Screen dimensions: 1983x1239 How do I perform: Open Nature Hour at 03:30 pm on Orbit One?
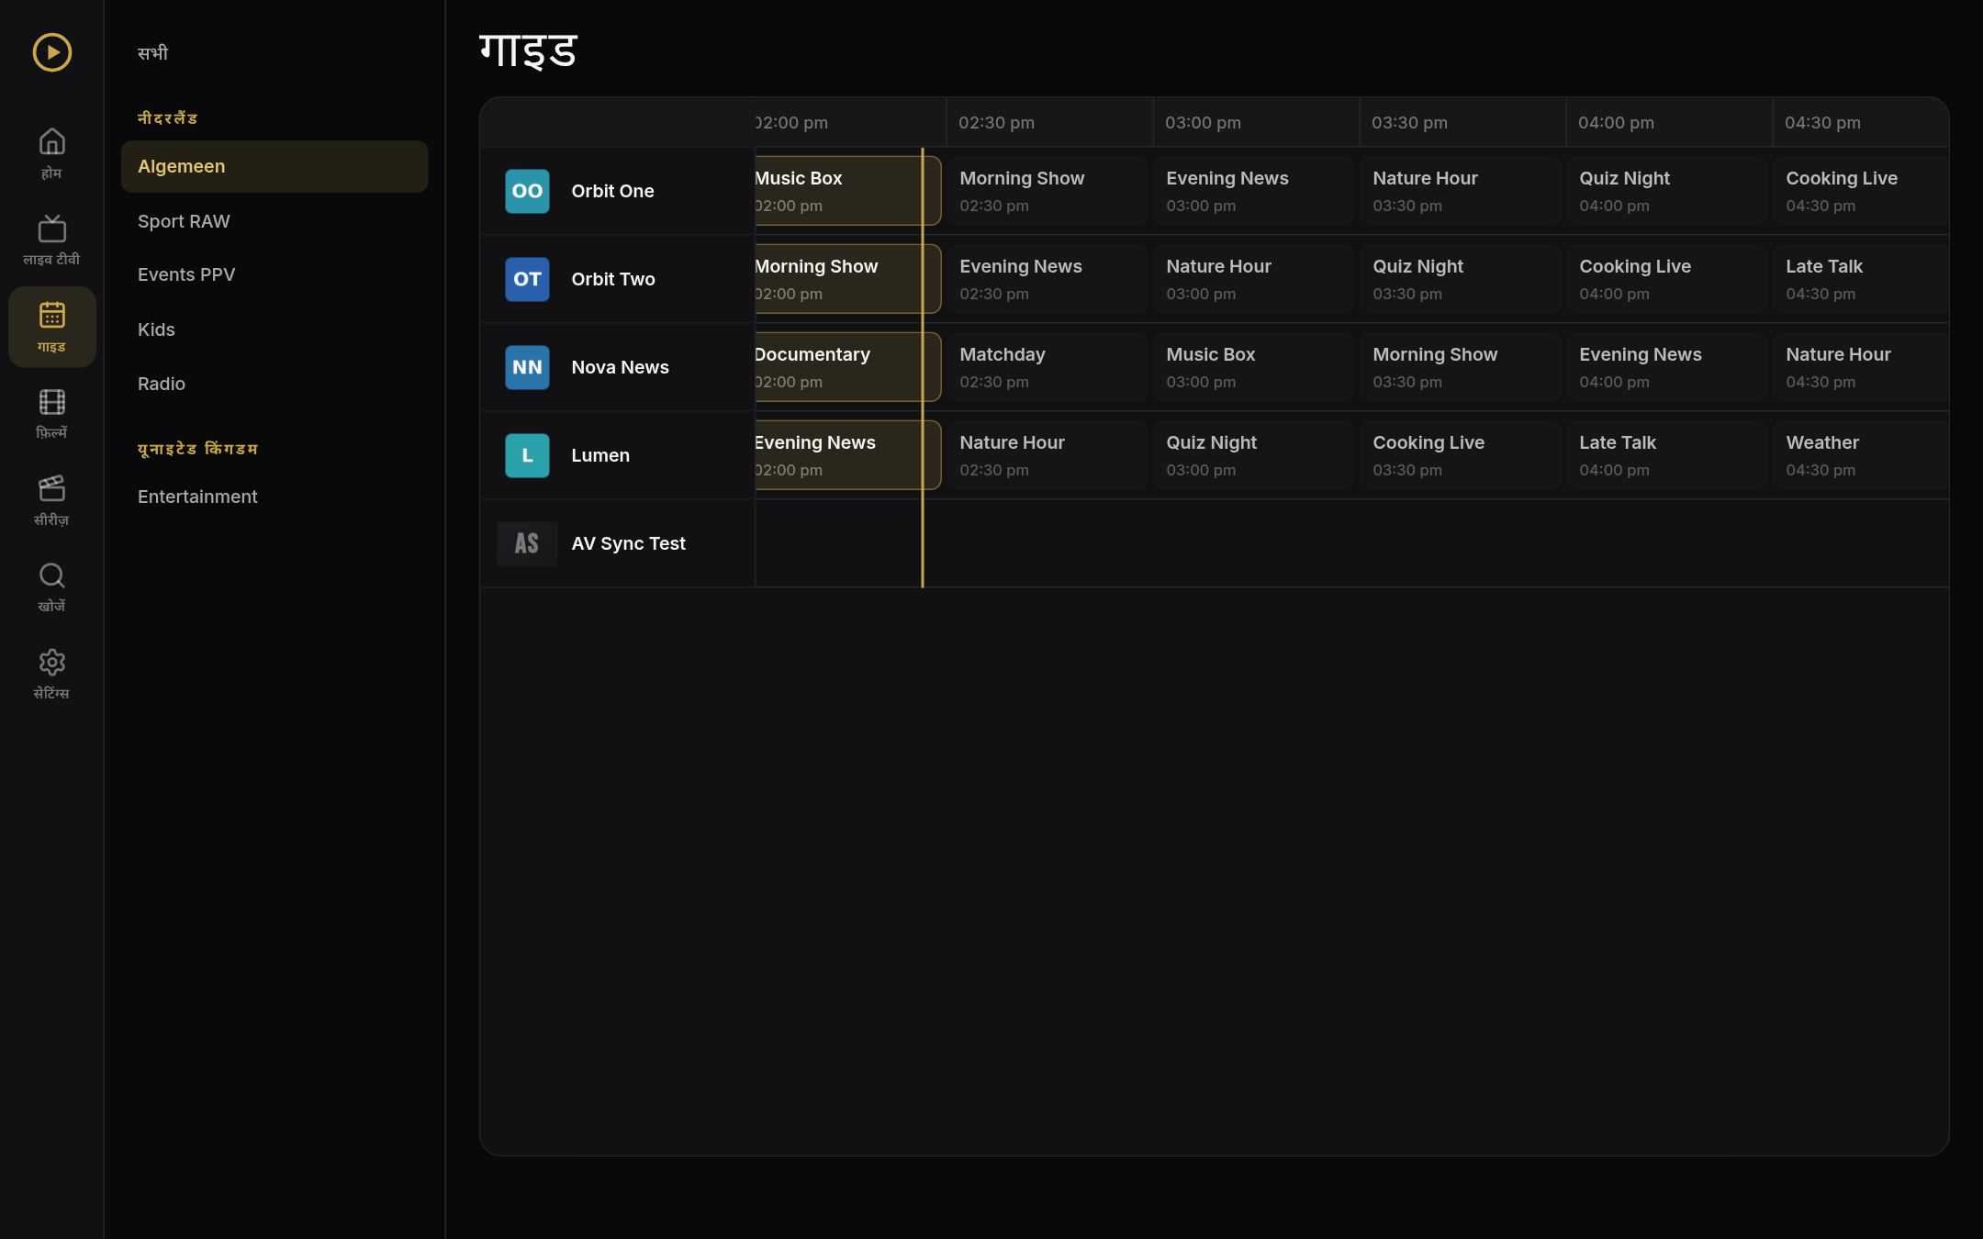(1461, 191)
